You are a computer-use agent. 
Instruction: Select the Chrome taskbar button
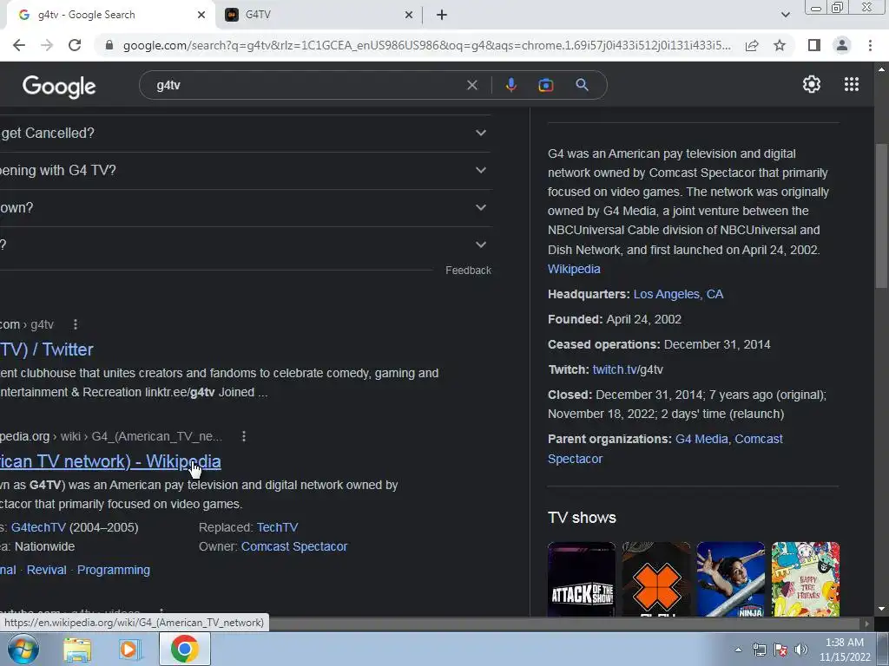184,649
